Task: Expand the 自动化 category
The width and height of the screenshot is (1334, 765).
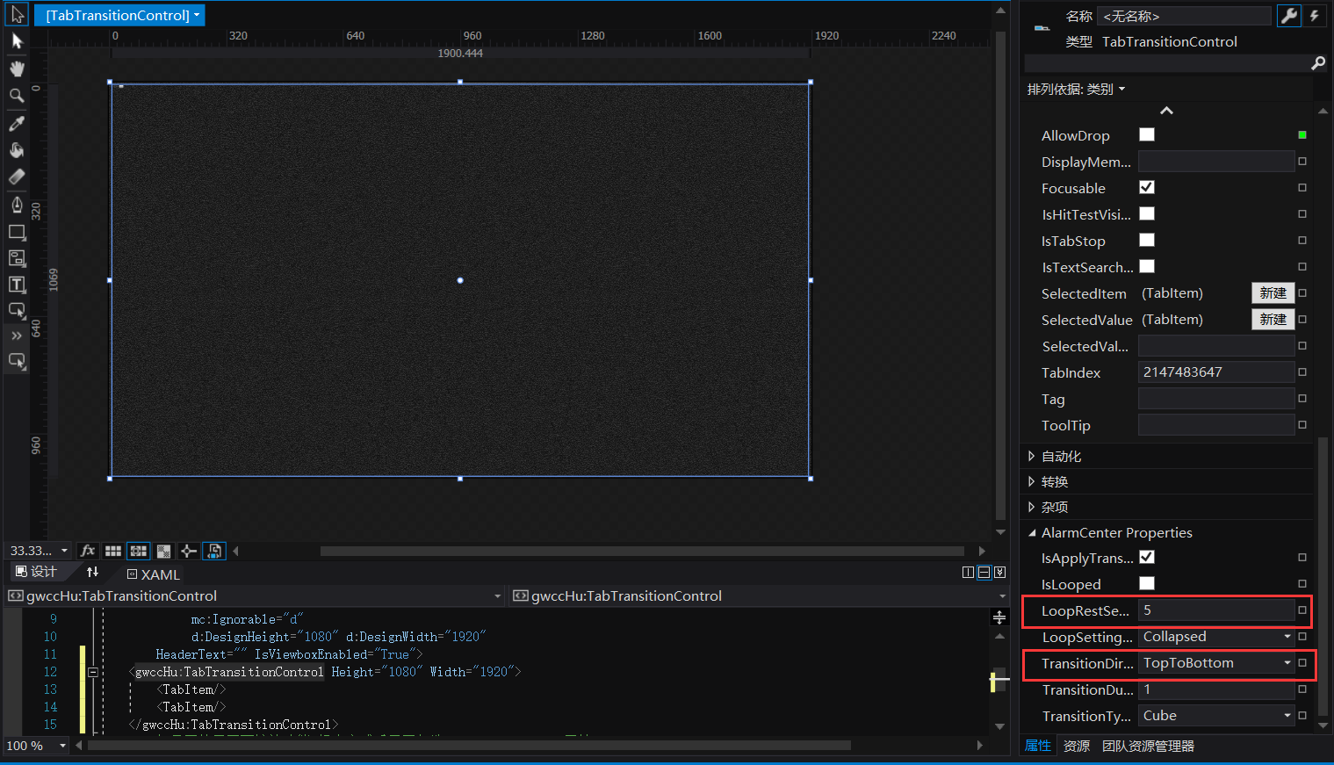Action: (1032, 456)
